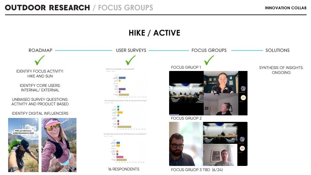Open the tops and tees survey chart

coord(126,115)
